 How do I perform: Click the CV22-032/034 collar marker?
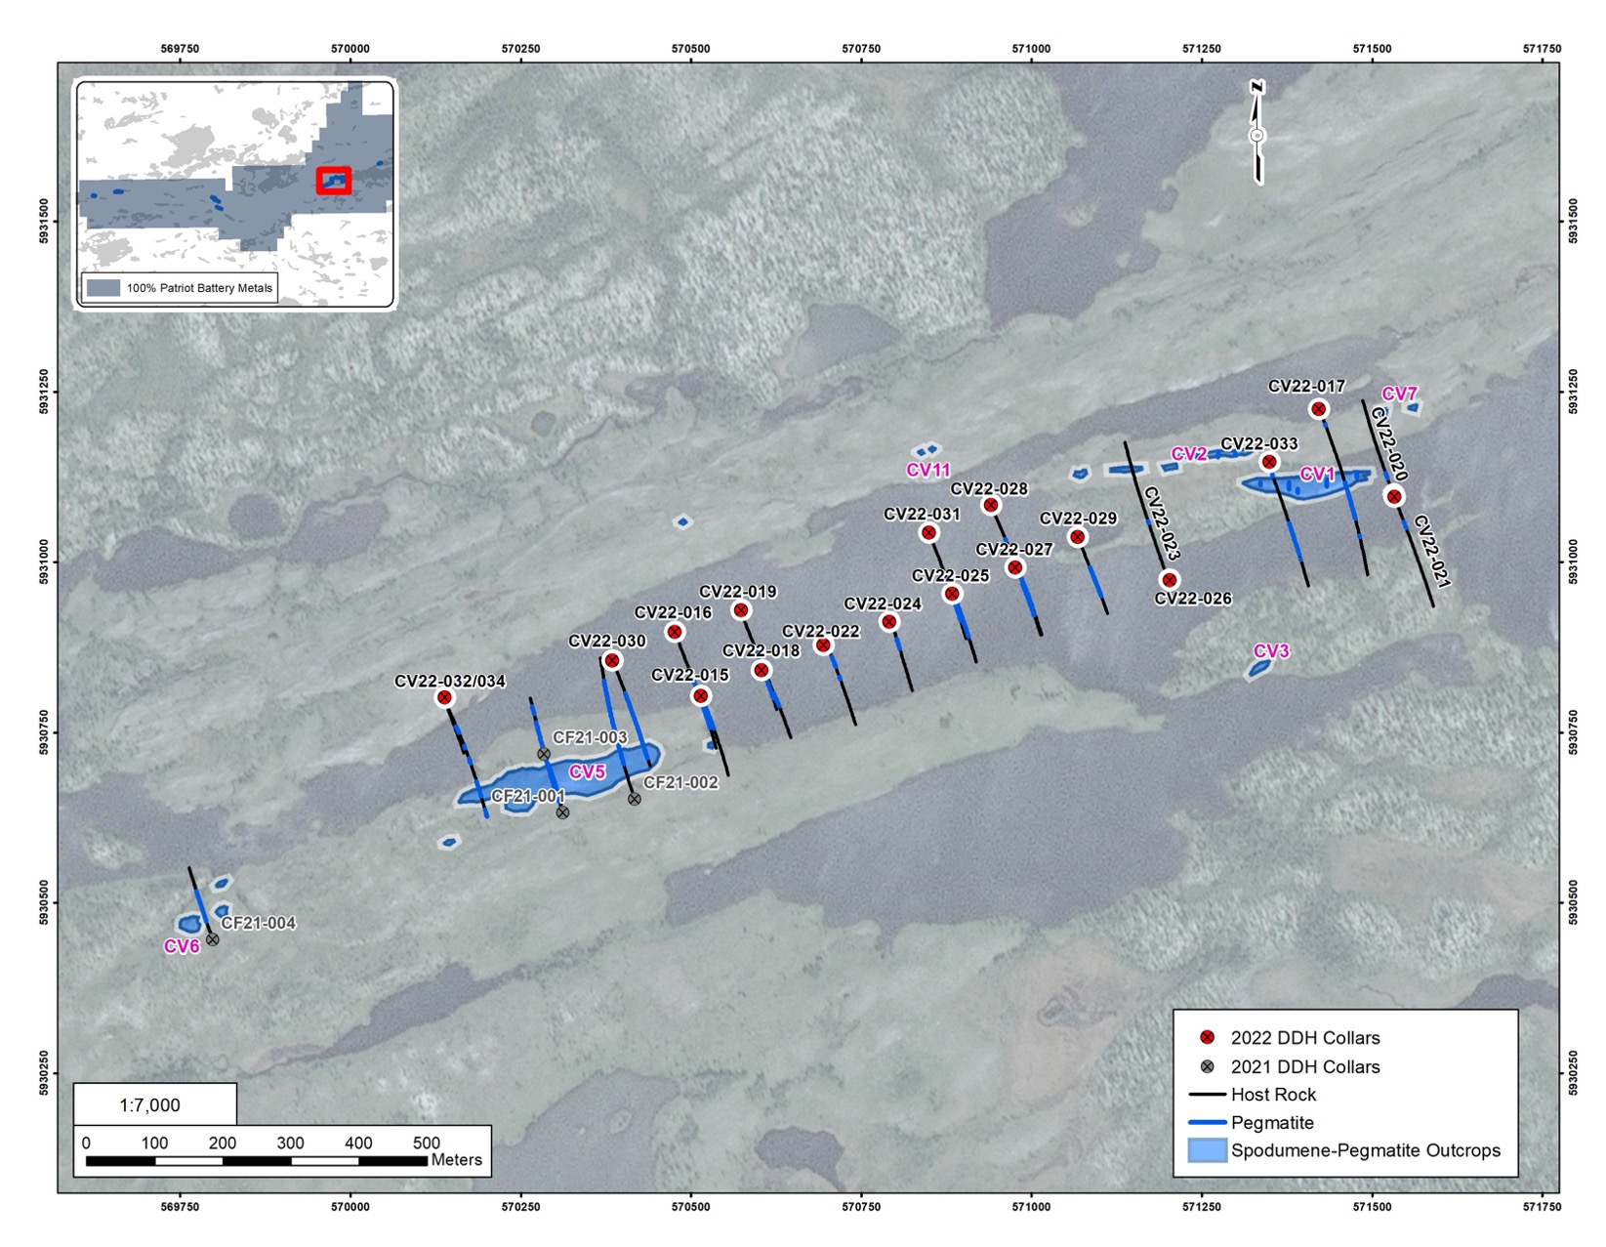[444, 697]
